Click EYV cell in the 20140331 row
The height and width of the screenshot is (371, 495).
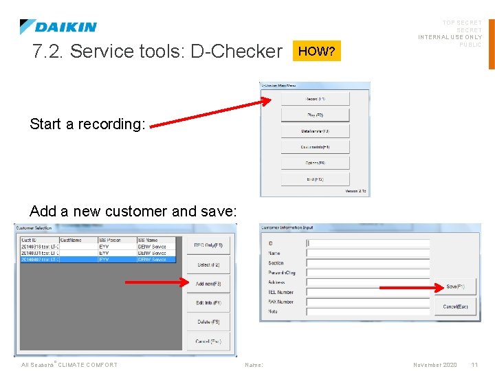tap(118, 253)
